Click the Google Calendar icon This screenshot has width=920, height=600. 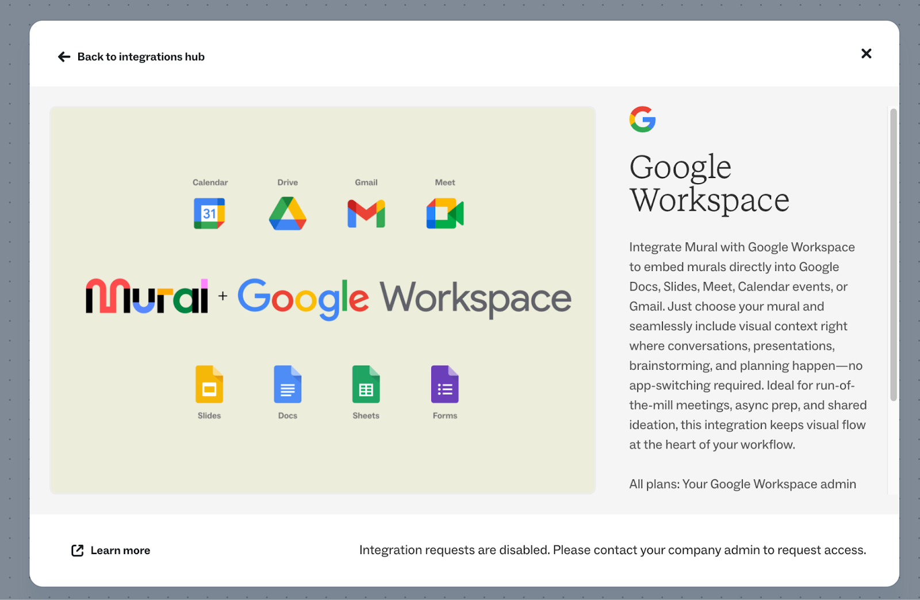pos(209,214)
